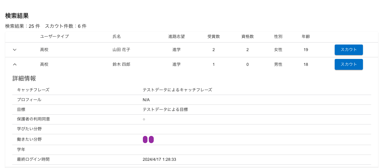Click the 性別 column header
The height and width of the screenshot is (168, 382).
(278, 37)
